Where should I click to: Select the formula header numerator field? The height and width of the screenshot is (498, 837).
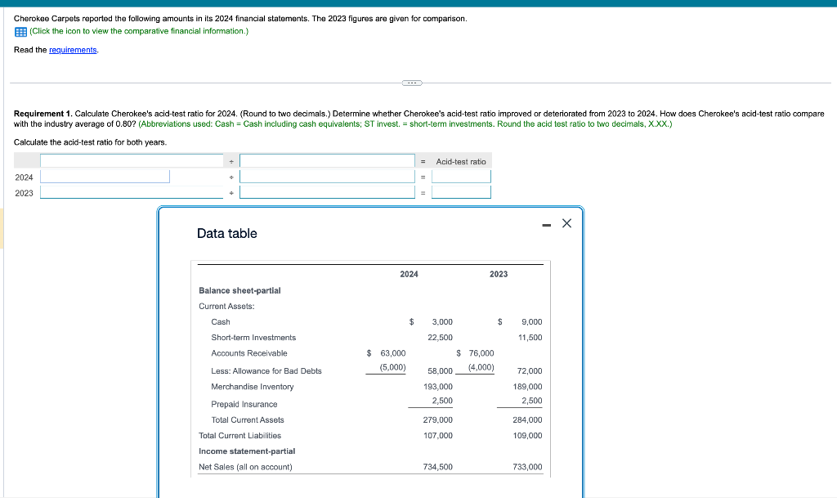(x=132, y=160)
